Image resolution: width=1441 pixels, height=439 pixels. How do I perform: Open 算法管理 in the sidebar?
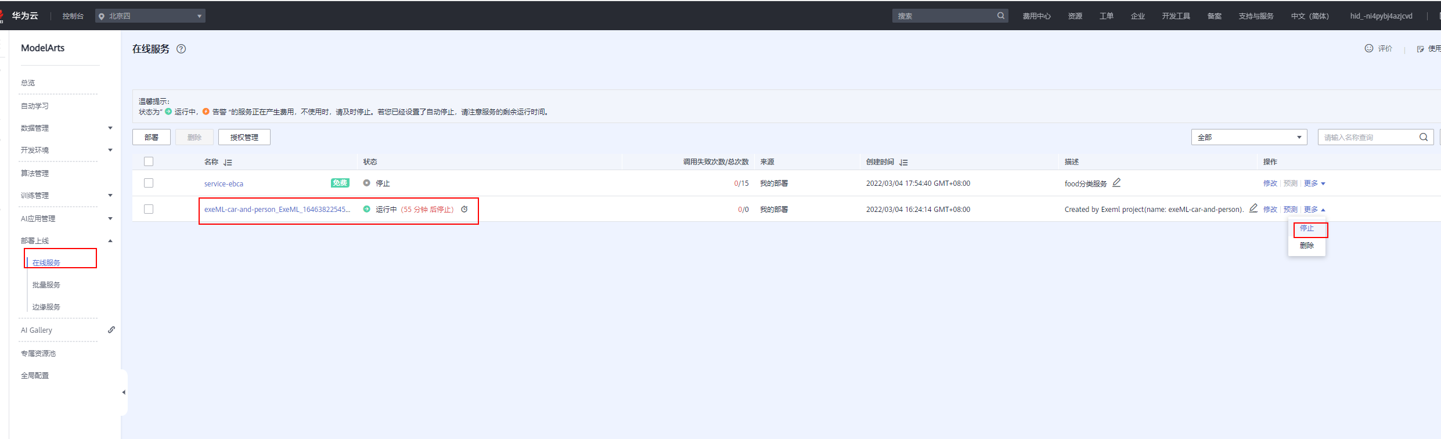tap(35, 173)
